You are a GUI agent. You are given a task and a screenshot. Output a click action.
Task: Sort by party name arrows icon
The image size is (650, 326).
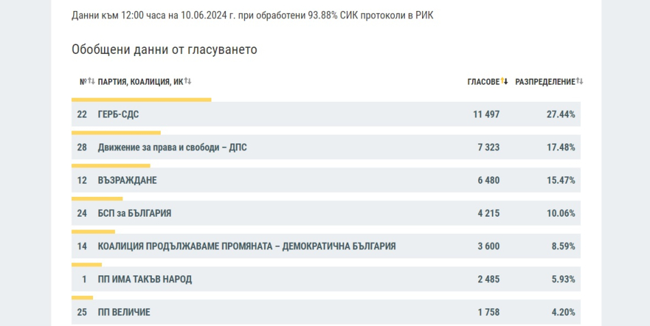(187, 81)
